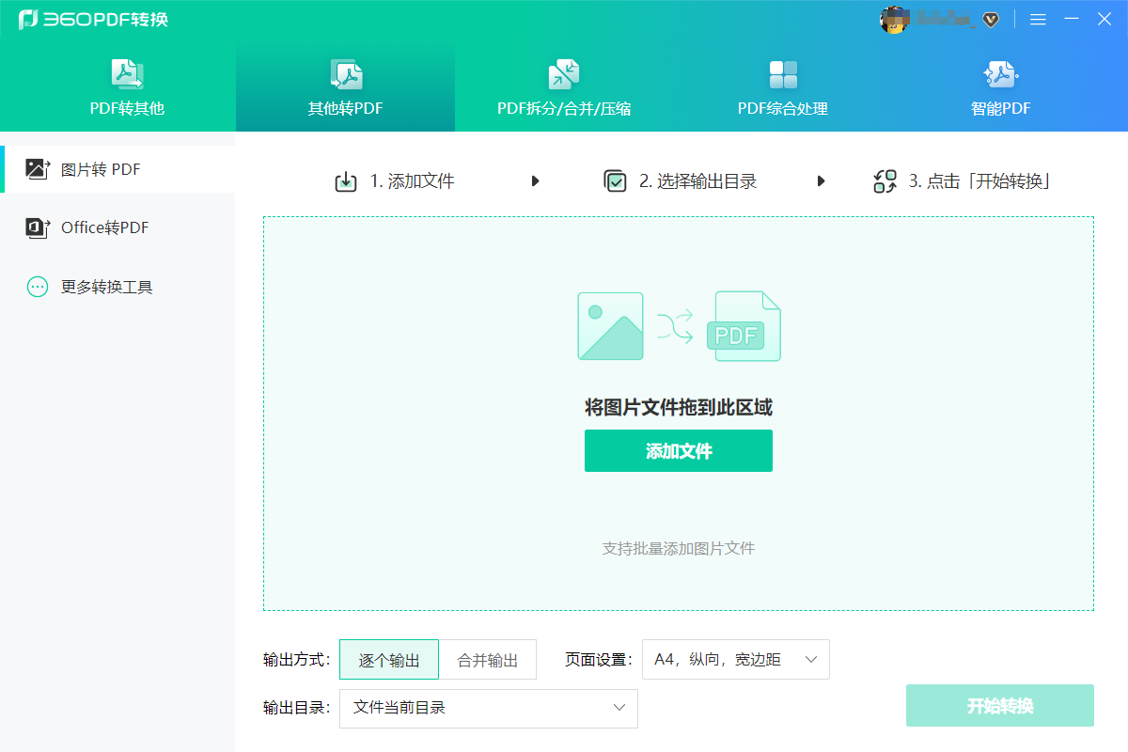1128x752 pixels.
Task: Click the step 2 选择输出目录 icon
Action: (x=616, y=180)
